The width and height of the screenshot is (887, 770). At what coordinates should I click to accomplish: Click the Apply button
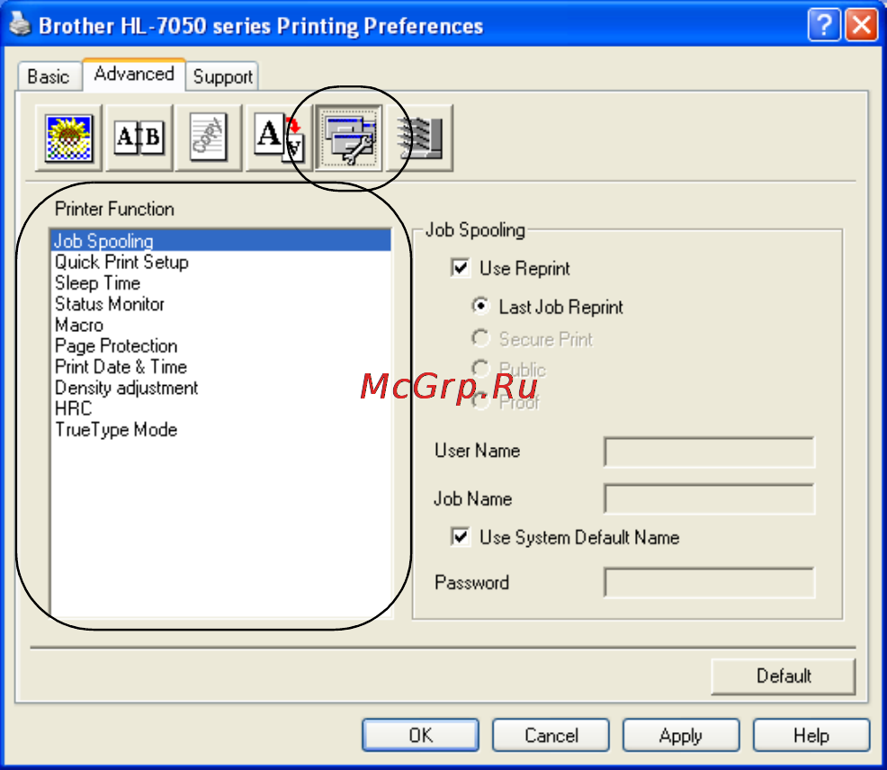coord(681,735)
